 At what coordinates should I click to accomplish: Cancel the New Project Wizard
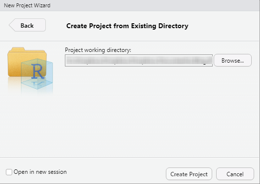[x=235, y=174]
